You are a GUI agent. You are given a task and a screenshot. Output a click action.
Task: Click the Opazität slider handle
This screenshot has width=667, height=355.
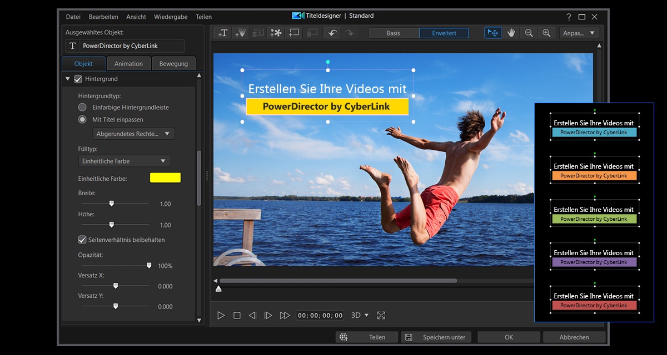click(149, 266)
